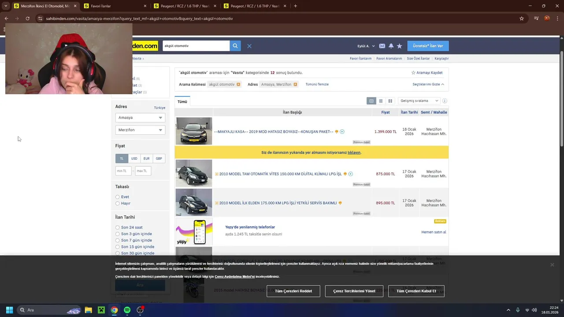Bookmark this page with Chrome star

pyautogui.click(x=522, y=18)
